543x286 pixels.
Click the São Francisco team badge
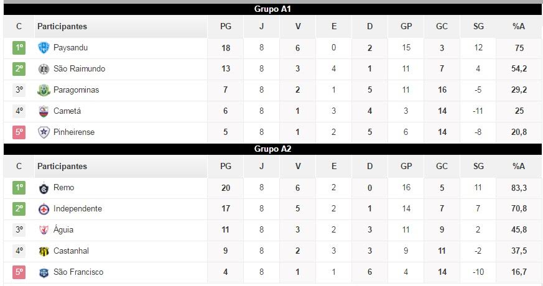[x=44, y=272]
